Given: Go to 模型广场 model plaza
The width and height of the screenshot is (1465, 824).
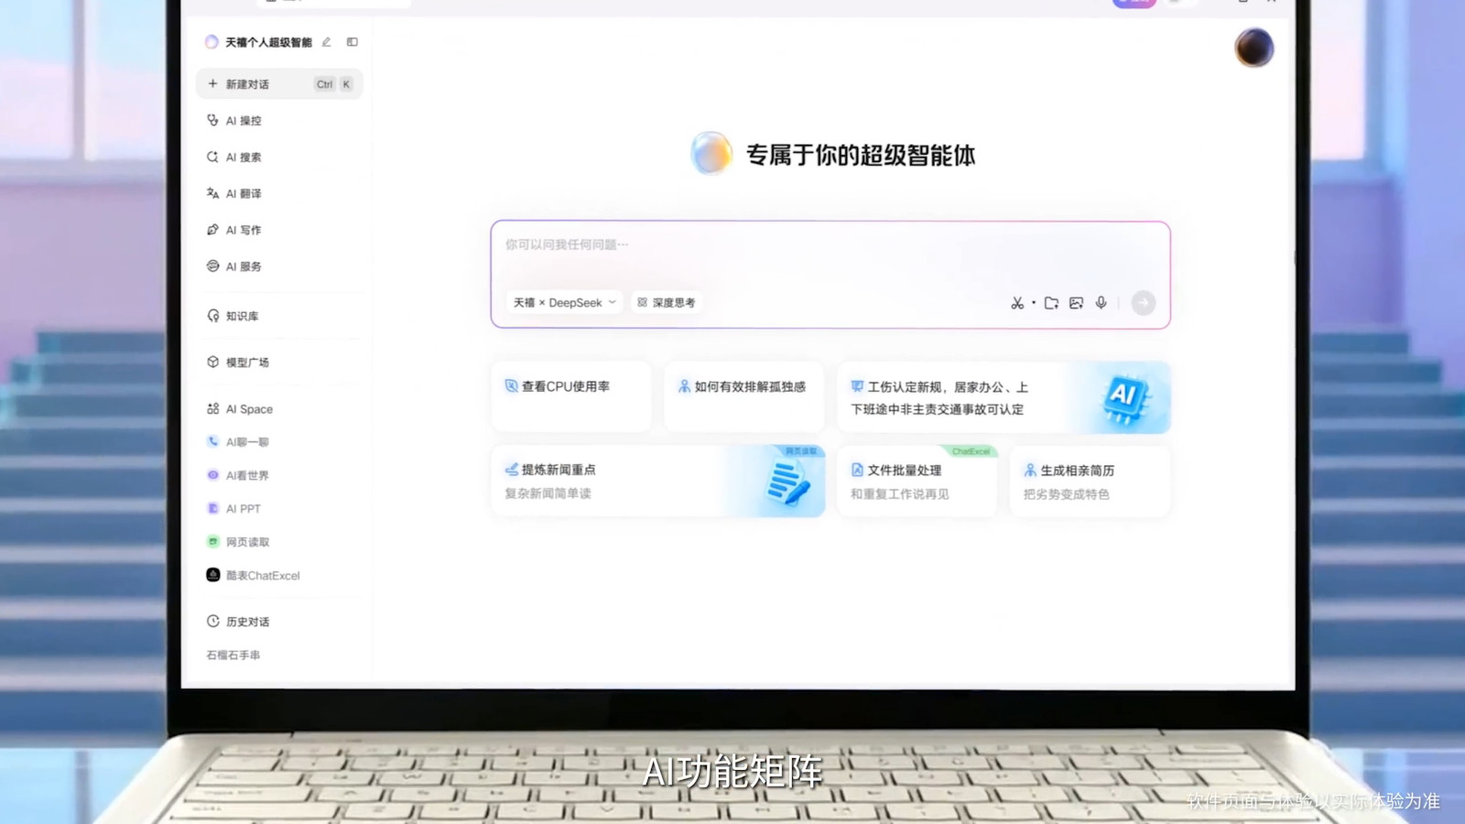Looking at the screenshot, I should (247, 363).
